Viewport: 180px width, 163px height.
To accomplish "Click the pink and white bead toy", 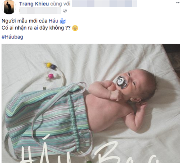I will tap(53, 76).
